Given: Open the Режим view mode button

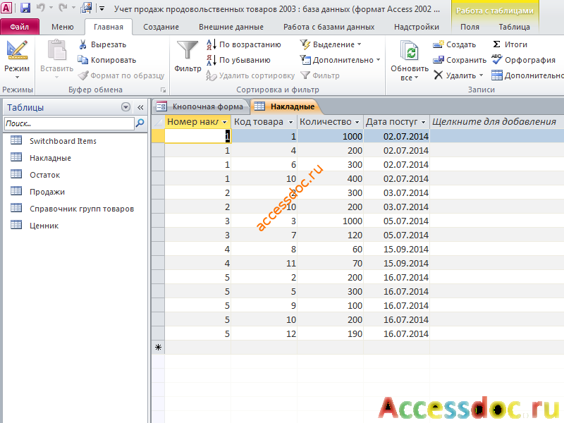Looking at the screenshot, I should point(17,60).
